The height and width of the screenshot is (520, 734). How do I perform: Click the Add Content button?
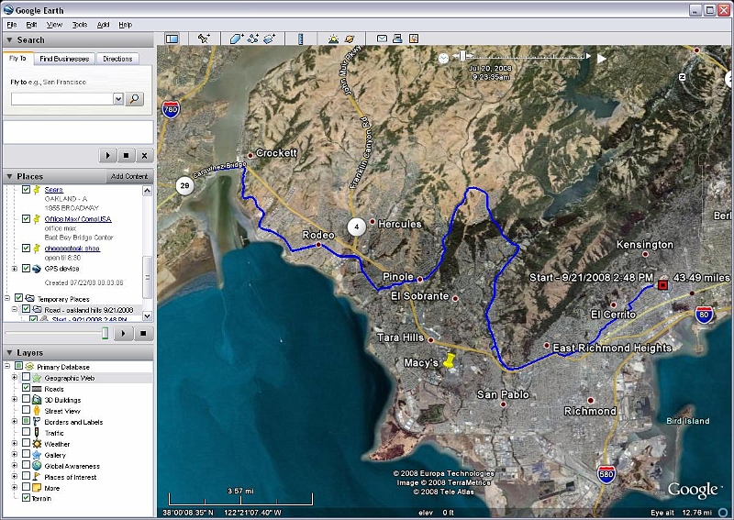point(129,176)
